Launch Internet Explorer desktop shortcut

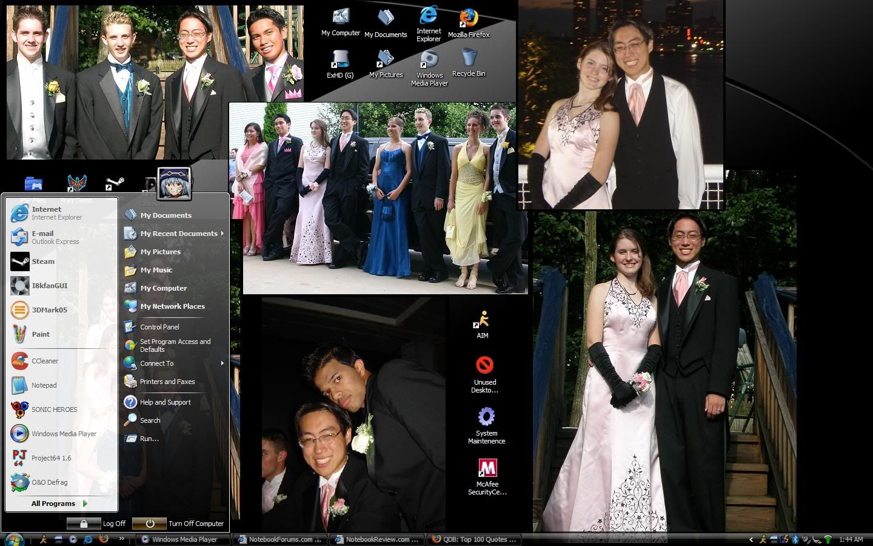429,24
